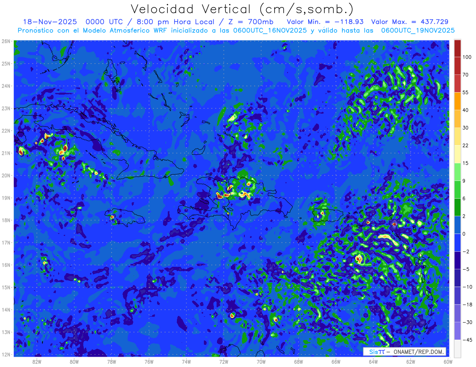Click the blue swatch between -2 and 0
This screenshot has width=476, height=367.
[x=457, y=243]
